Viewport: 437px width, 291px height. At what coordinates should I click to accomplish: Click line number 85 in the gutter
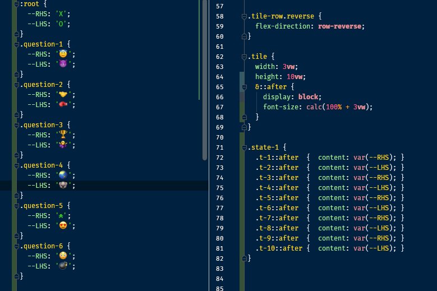219,288
